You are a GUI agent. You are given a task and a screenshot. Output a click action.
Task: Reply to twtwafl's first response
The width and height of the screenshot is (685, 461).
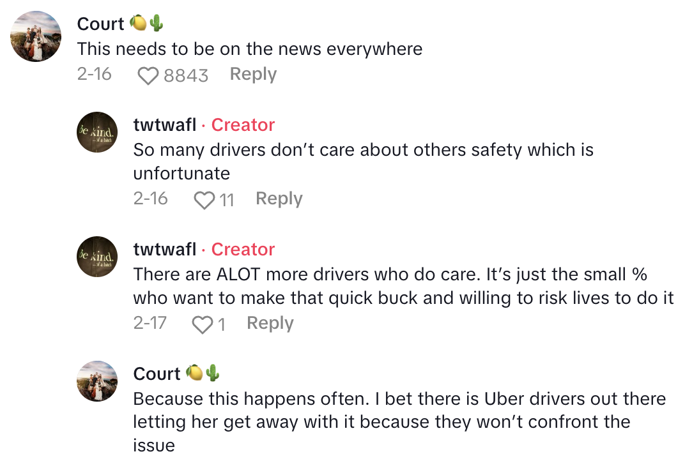[x=279, y=199]
